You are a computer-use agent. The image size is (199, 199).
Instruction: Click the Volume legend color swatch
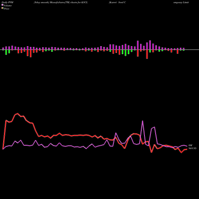tap(2, 5)
